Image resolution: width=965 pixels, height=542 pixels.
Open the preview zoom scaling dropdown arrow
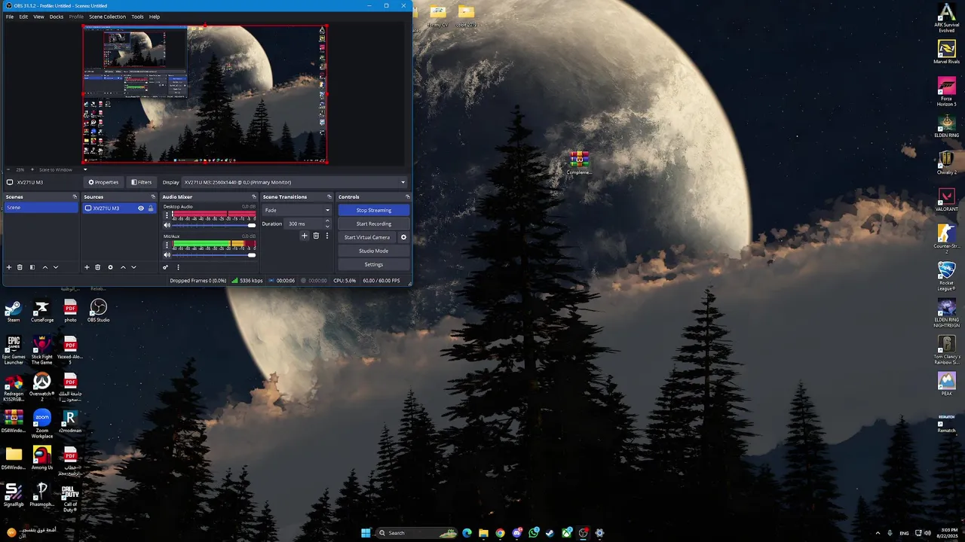[x=85, y=169]
